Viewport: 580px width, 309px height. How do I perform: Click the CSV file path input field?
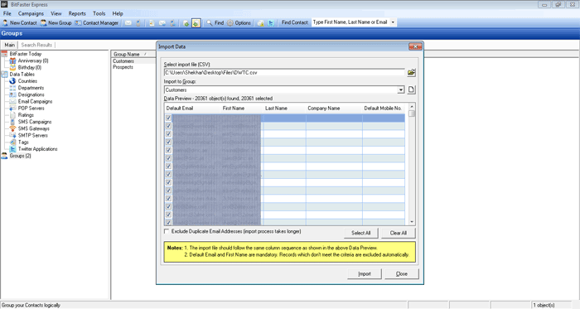(284, 72)
